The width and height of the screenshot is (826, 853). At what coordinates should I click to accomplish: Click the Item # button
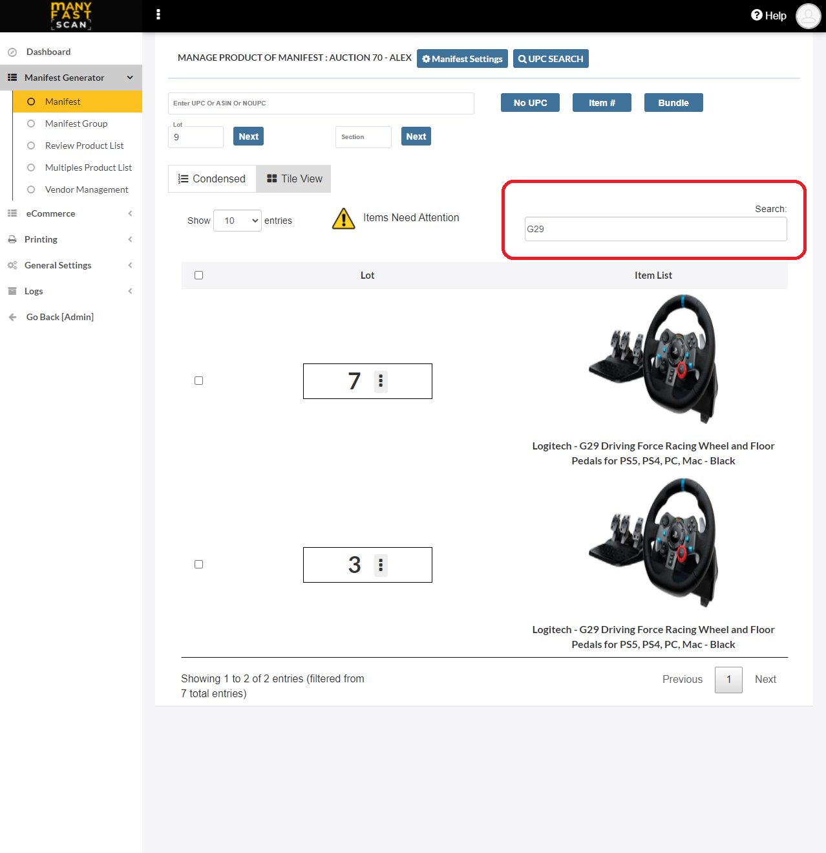point(602,103)
